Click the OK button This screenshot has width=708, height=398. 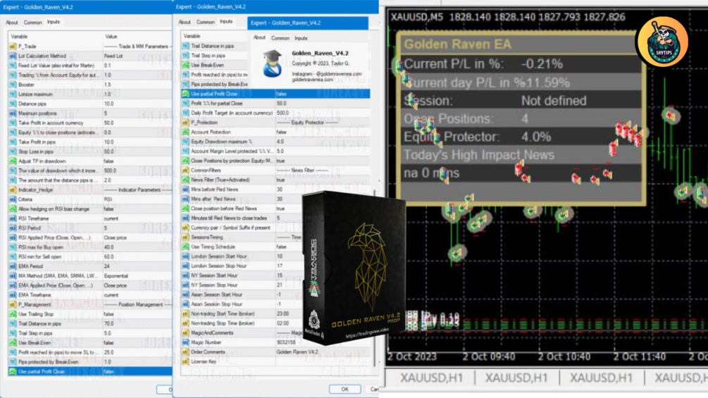click(344, 389)
